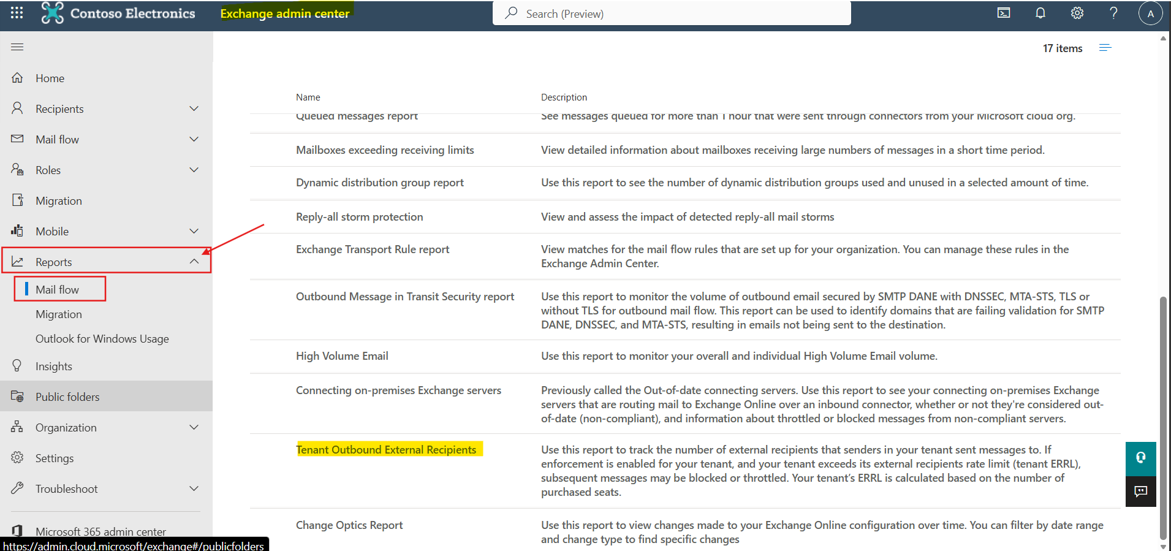Click the Home house icon
The image size is (1171, 551).
(x=17, y=78)
